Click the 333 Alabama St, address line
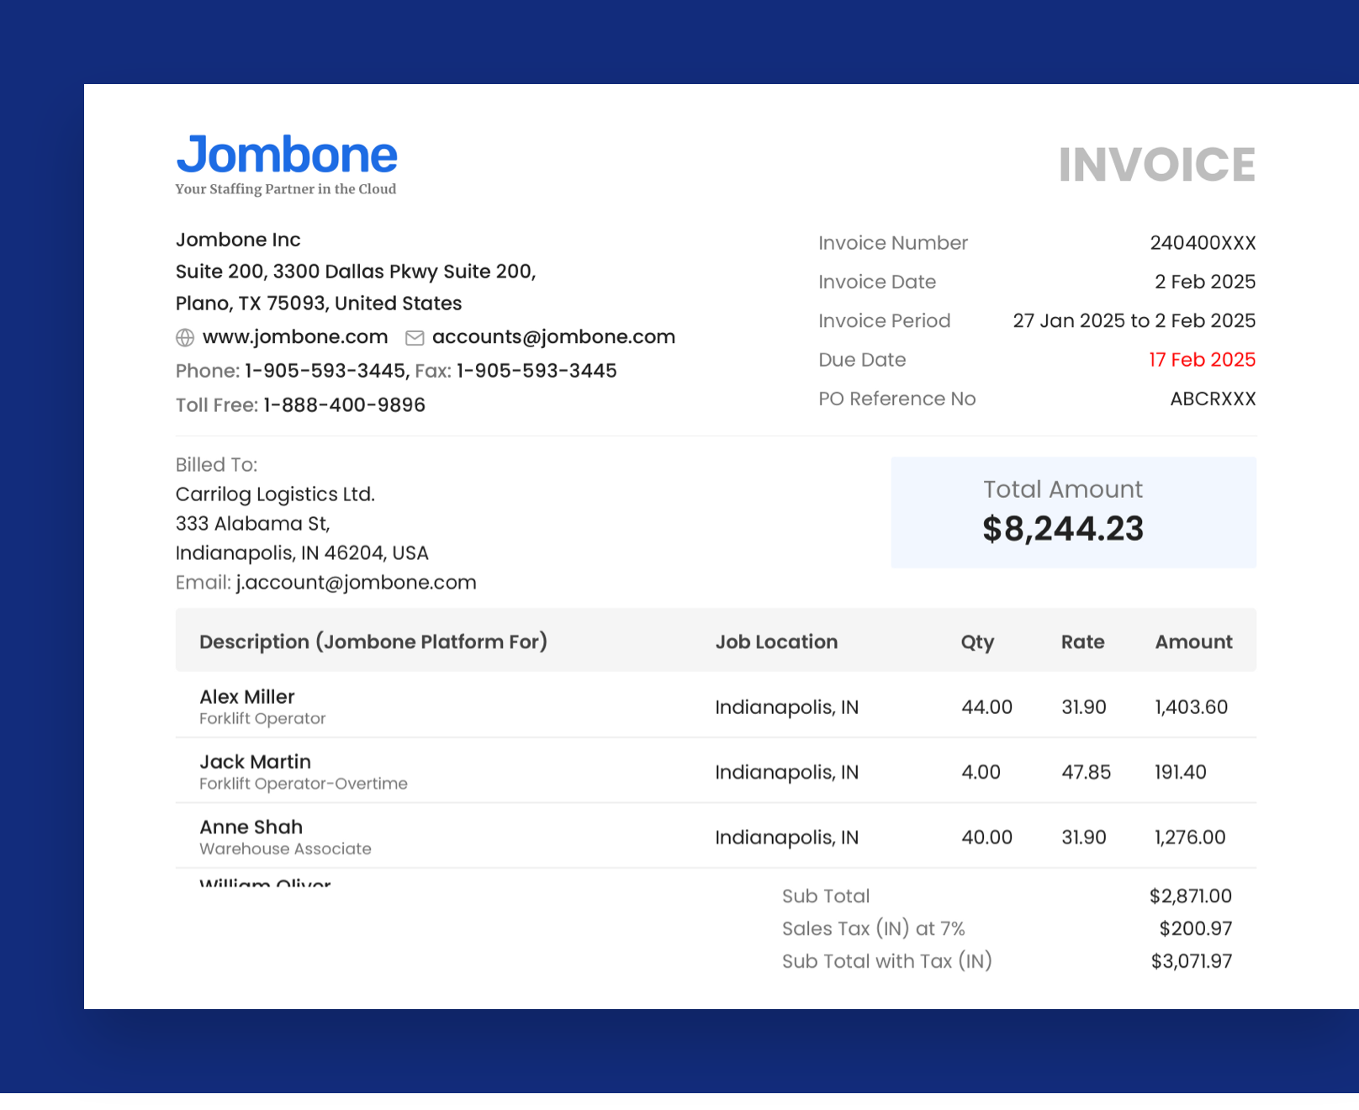 pyautogui.click(x=252, y=524)
